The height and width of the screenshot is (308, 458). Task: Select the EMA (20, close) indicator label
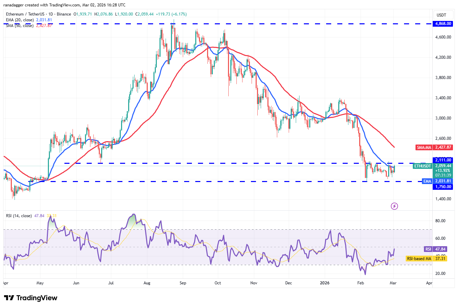[x=20, y=20]
